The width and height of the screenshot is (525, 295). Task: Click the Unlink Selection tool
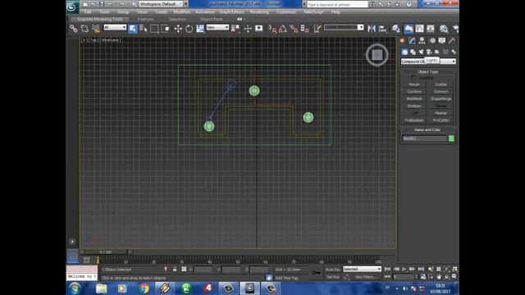84,29
